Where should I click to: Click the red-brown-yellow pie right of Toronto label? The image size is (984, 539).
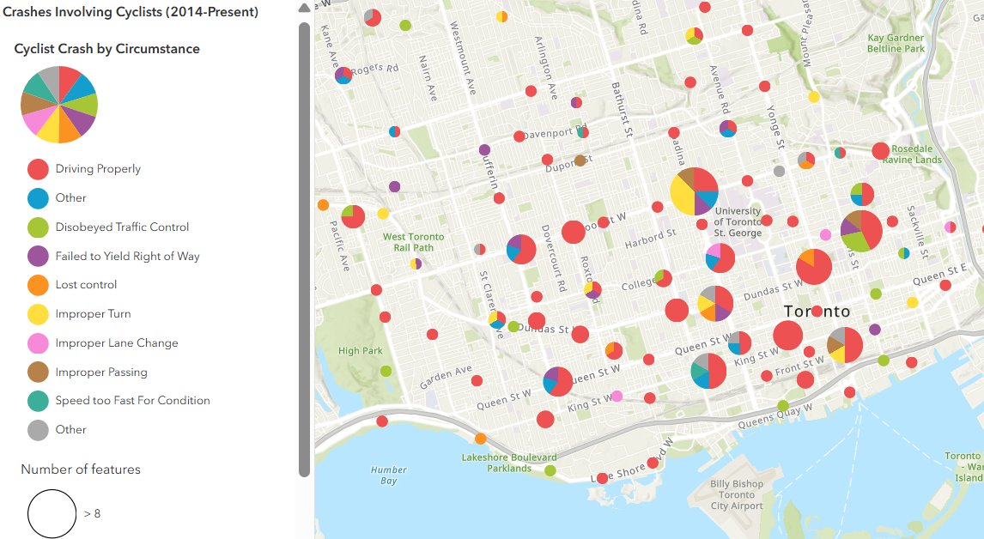click(x=845, y=345)
